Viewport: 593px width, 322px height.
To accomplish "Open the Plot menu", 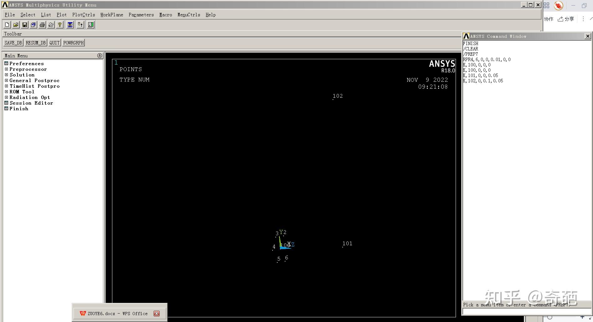I will pyautogui.click(x=62, y=15).
